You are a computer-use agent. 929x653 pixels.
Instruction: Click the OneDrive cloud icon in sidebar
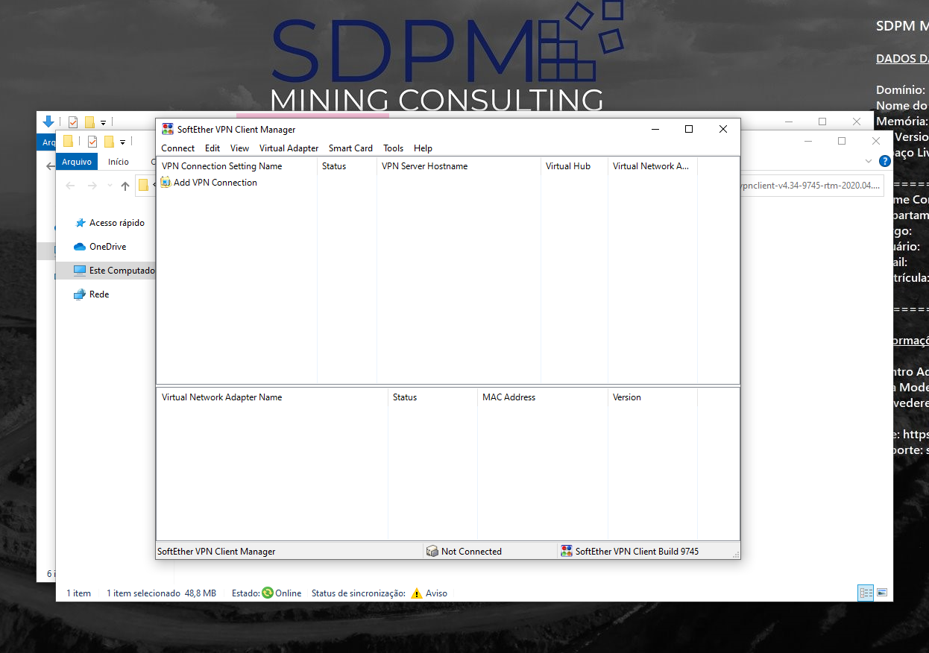(80, 247)
